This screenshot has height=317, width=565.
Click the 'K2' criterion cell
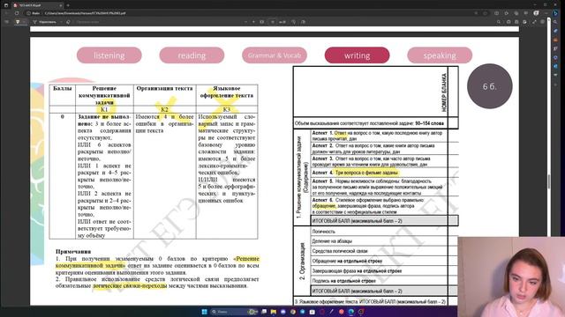165,109
